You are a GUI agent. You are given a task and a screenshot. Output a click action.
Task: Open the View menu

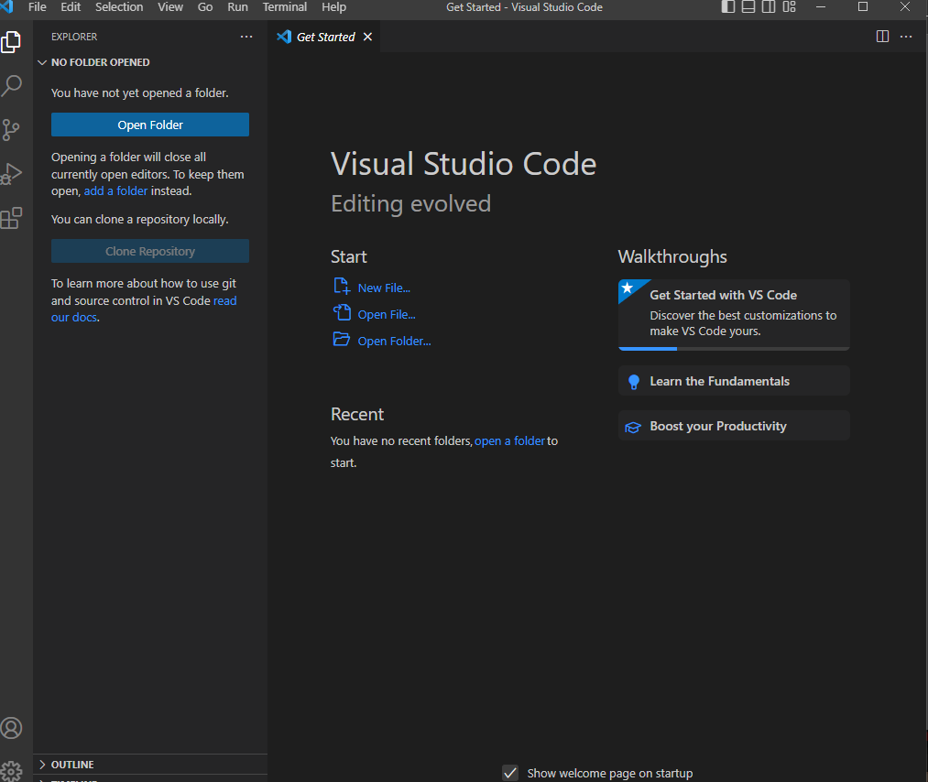(x=170, y=7)
